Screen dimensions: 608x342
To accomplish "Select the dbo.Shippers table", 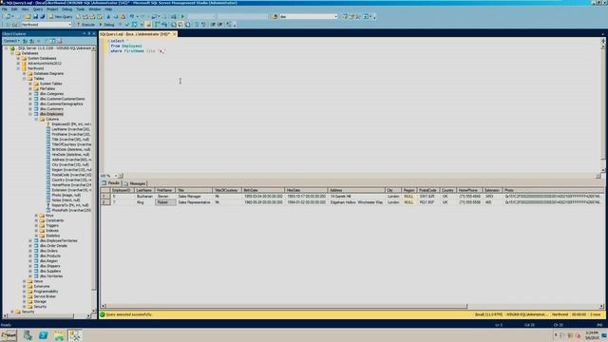I will (x=50, y=266).
